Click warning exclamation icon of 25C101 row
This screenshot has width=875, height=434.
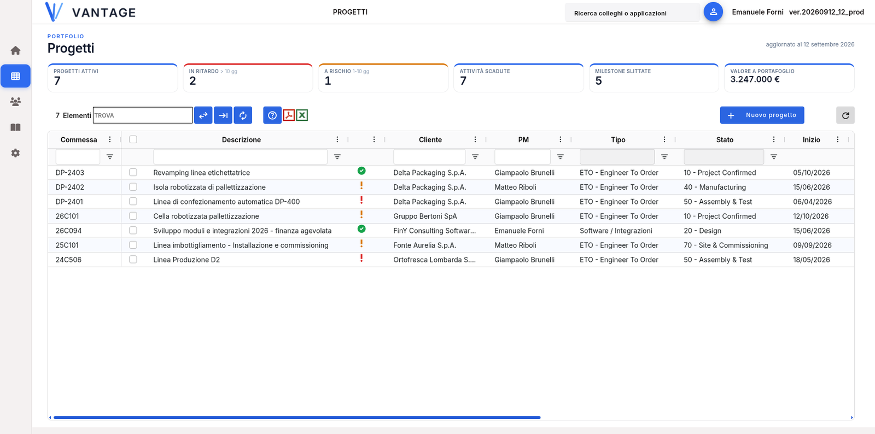[361, 244]
